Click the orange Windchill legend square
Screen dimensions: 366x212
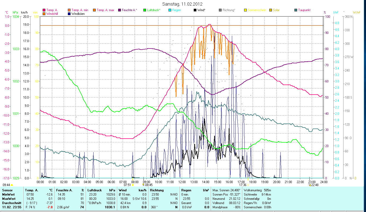44,14
